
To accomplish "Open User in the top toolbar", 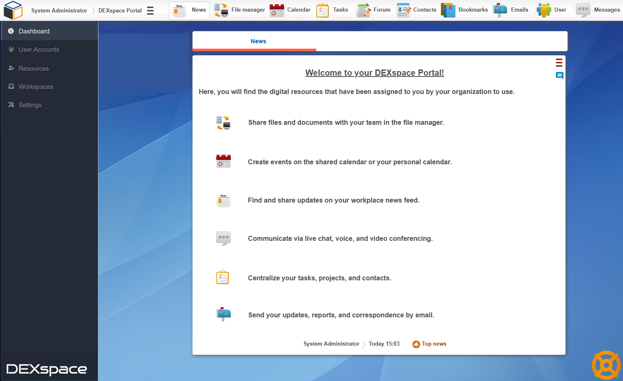I will click(x=551, y=10).
